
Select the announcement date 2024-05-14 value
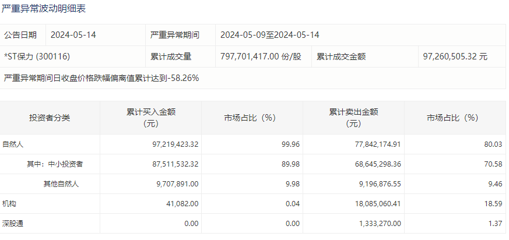click(73, 34)
